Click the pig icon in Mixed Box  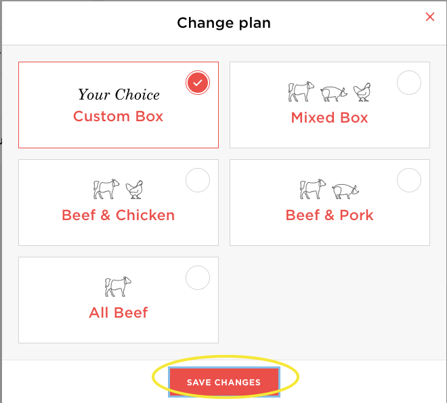tap(333, 92)
